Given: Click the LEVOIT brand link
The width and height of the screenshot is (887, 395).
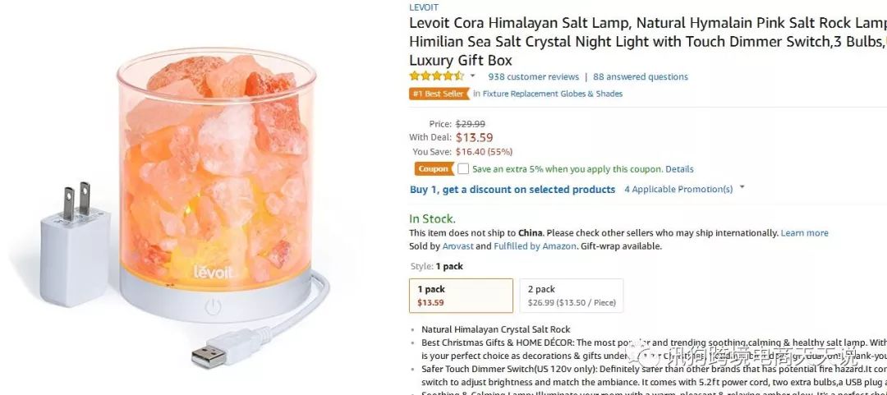Looking at the screenshot, I should tap(424, 7).
